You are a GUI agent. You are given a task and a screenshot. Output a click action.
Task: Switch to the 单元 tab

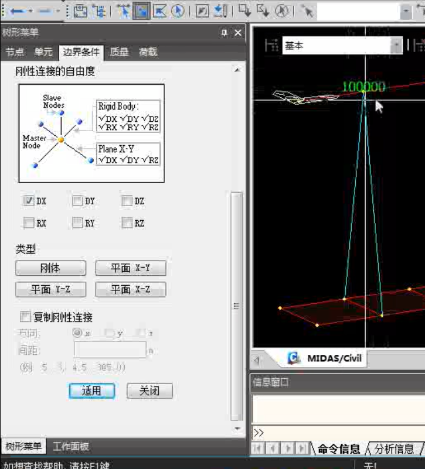pyautogui.click(x=43, y=52)
